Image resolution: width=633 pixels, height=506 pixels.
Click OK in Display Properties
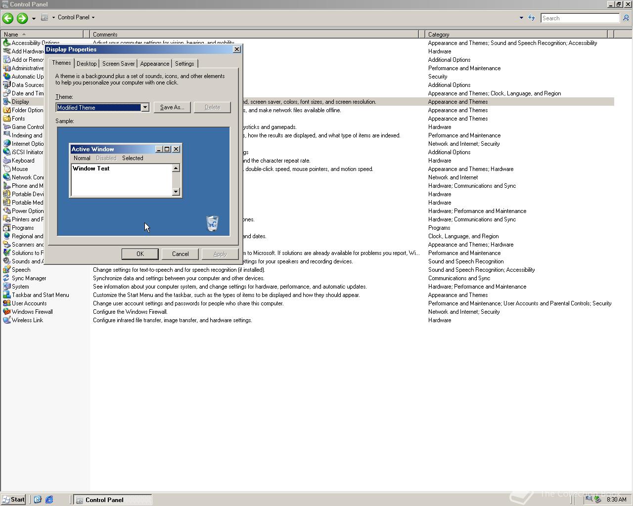pyautogui.click(x=140, y=254)
